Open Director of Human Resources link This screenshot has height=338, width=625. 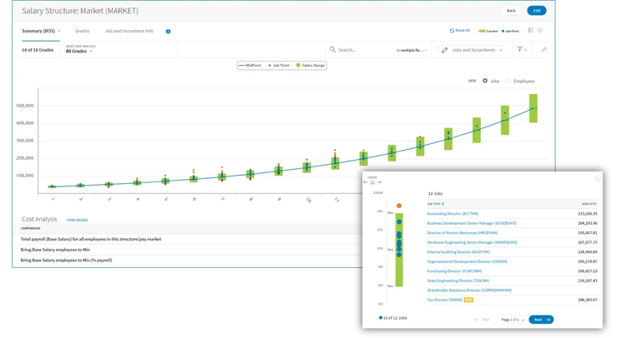coord(462,233)
